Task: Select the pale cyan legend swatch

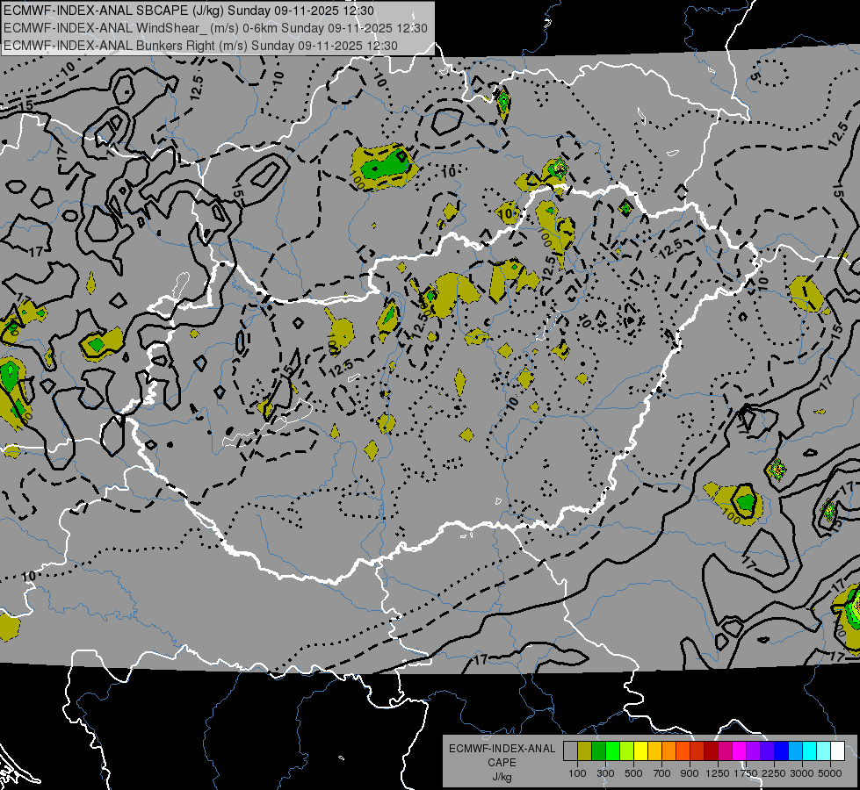Action: click(x=824, y=751)
